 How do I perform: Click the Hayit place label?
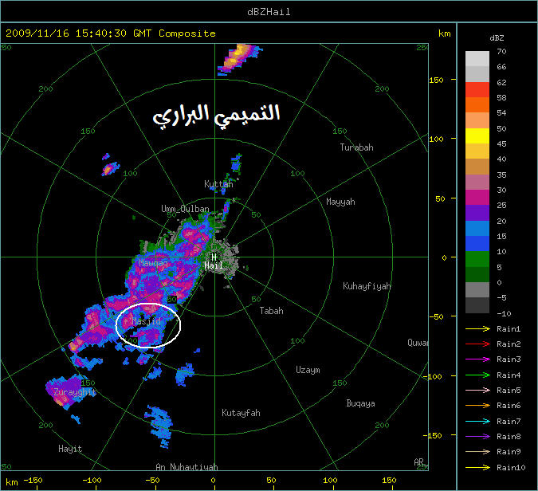pos(70,449)
